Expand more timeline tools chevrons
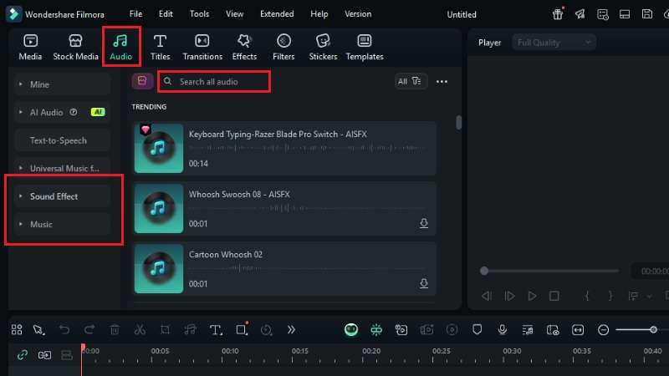Viewport: 669px width, 376px height. click(x=291, y=329)
